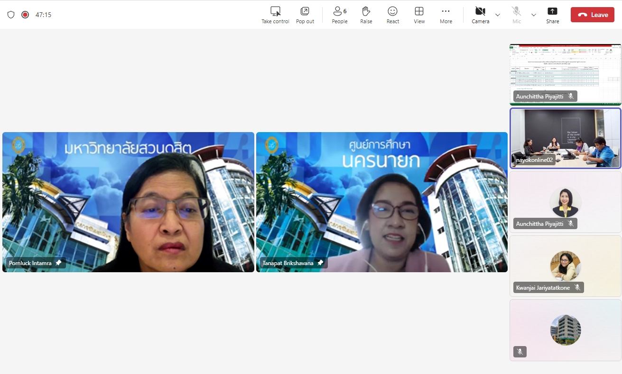Click the Tanapat Brikshavana name label

point(288,263)
